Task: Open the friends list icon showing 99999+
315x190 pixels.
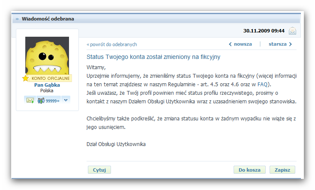Action: (x=48, y=100)
